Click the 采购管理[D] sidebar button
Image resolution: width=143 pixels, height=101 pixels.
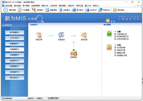point(15,49)
